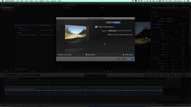The image size is (191, 107).
Task: Open the Themes browser icon
Action: pos(179,75)
